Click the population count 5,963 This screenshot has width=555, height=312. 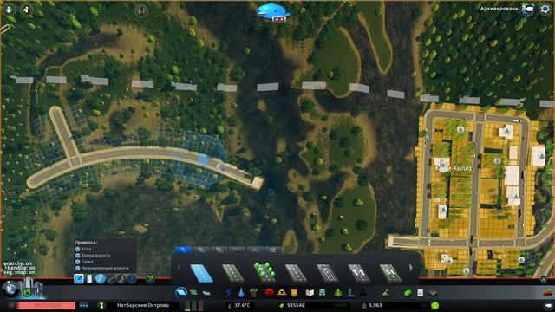point(375,305)
